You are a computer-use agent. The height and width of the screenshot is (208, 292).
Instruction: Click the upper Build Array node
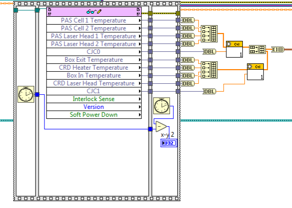click(x=209, y=34)
